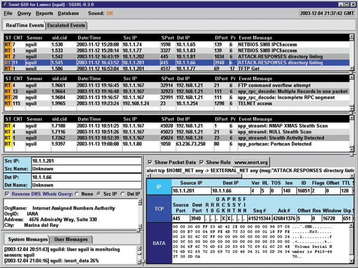Click the red RT cell of NMAP XMAS scan
358x268 pixels.
(8, 125)
